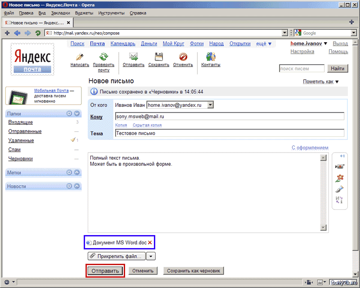Open the Правка menu
360x288 pixels.
(x=26, y=13)
